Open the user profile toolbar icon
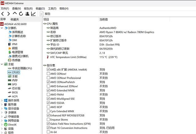The image size is (196, 134). [27, 13]
